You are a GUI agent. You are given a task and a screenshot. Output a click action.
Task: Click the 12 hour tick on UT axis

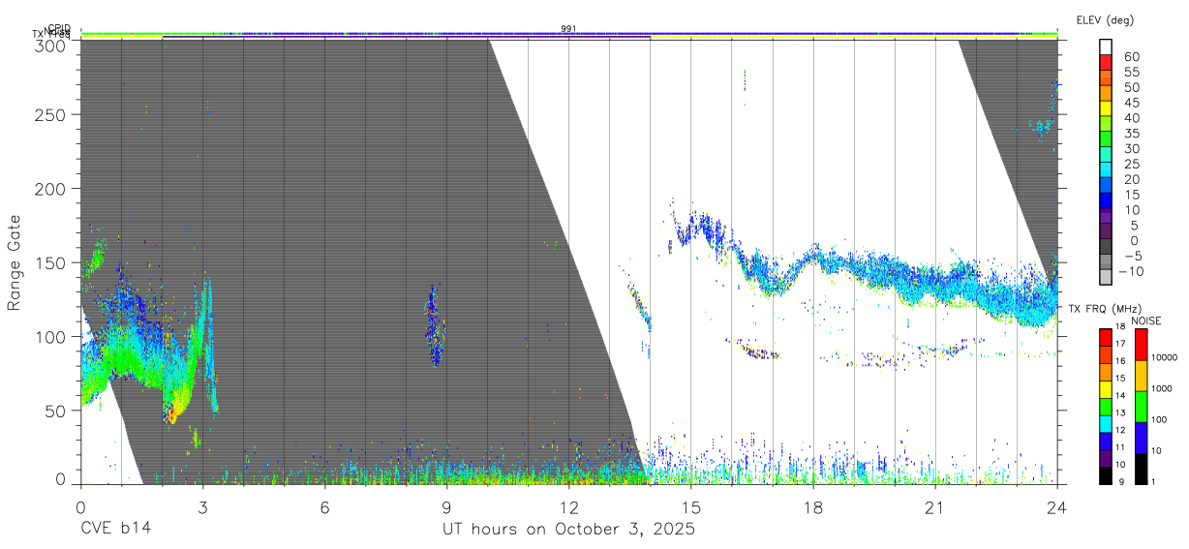click(568, 506)
